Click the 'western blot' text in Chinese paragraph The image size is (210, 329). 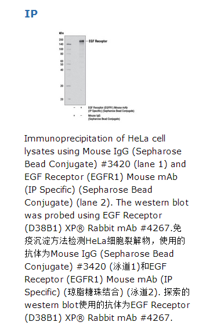tap(52, 305)
